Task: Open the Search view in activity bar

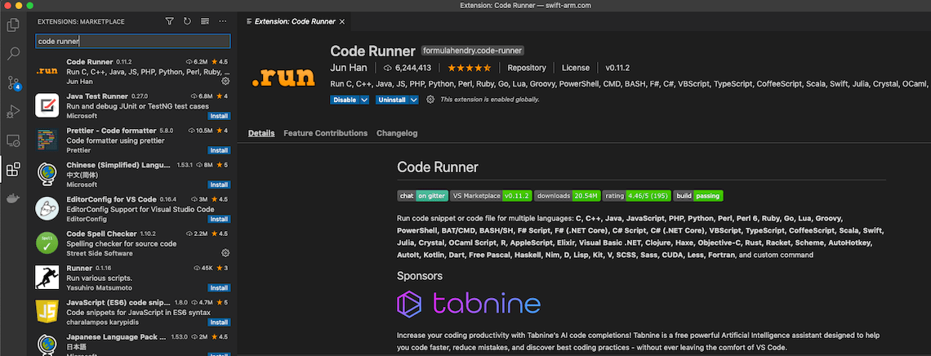Action: tap(13, 54)
